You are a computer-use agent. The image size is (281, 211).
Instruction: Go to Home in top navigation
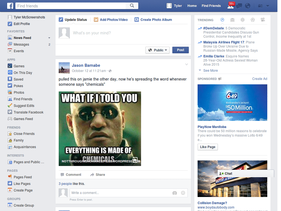tap(192, 6)
